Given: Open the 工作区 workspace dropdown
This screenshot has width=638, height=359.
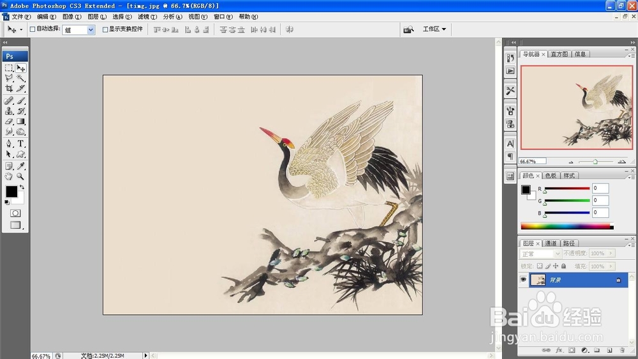Looking at the screenshot, I should point(434,29).
